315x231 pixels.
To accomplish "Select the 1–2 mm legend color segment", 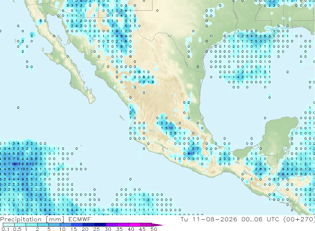I will [x=31, y=225].
